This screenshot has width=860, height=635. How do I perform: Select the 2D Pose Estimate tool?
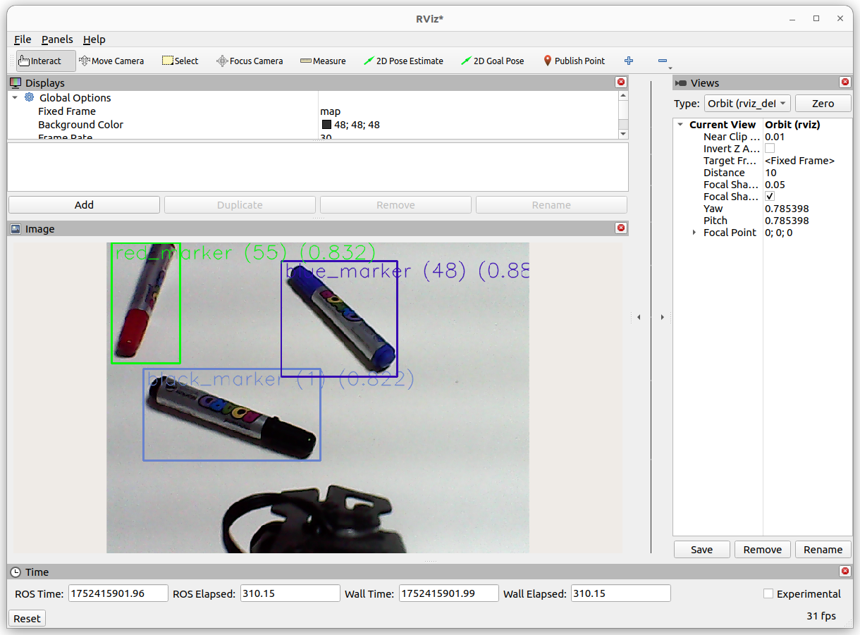click(x=403, y=61)
